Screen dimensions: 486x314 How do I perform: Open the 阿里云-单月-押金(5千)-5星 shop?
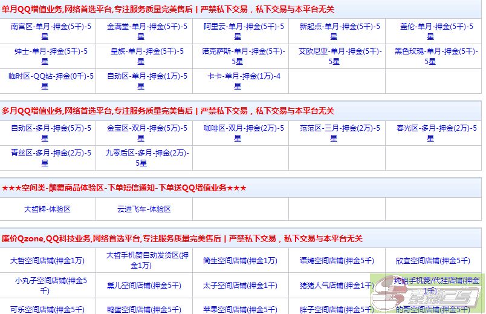pos(244,31)
